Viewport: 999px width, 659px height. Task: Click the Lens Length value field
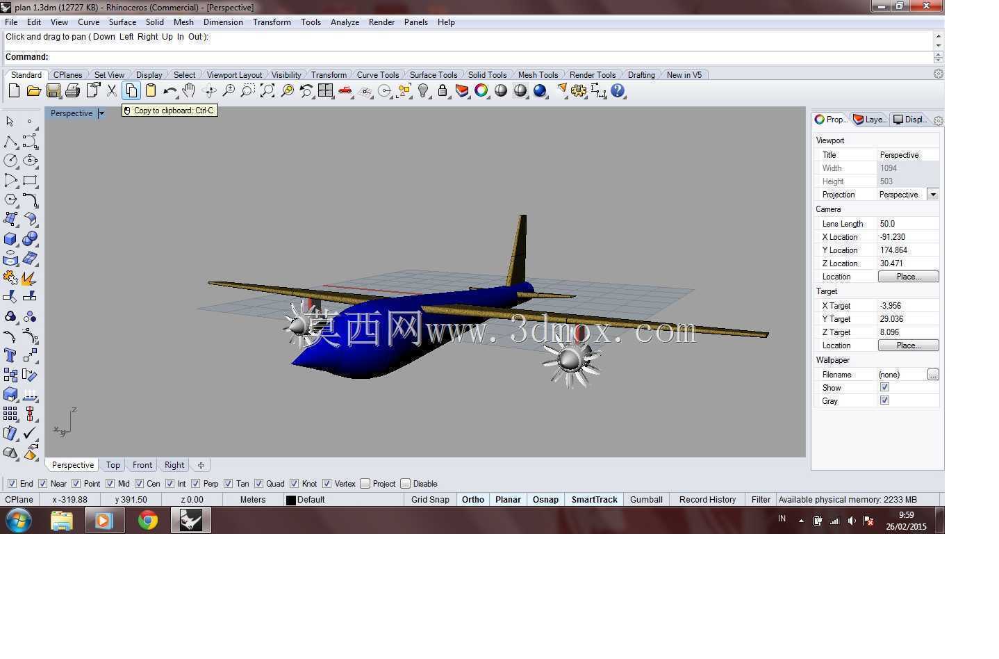(x=908, y=224)
